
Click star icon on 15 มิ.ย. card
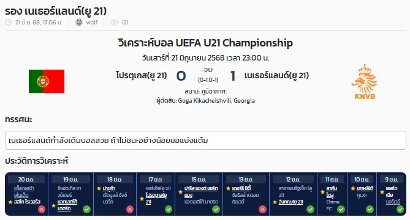pyautogui.click(x=180, y=192)
